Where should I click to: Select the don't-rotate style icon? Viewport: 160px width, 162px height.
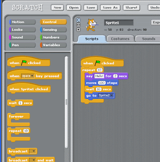click(78, 30)
